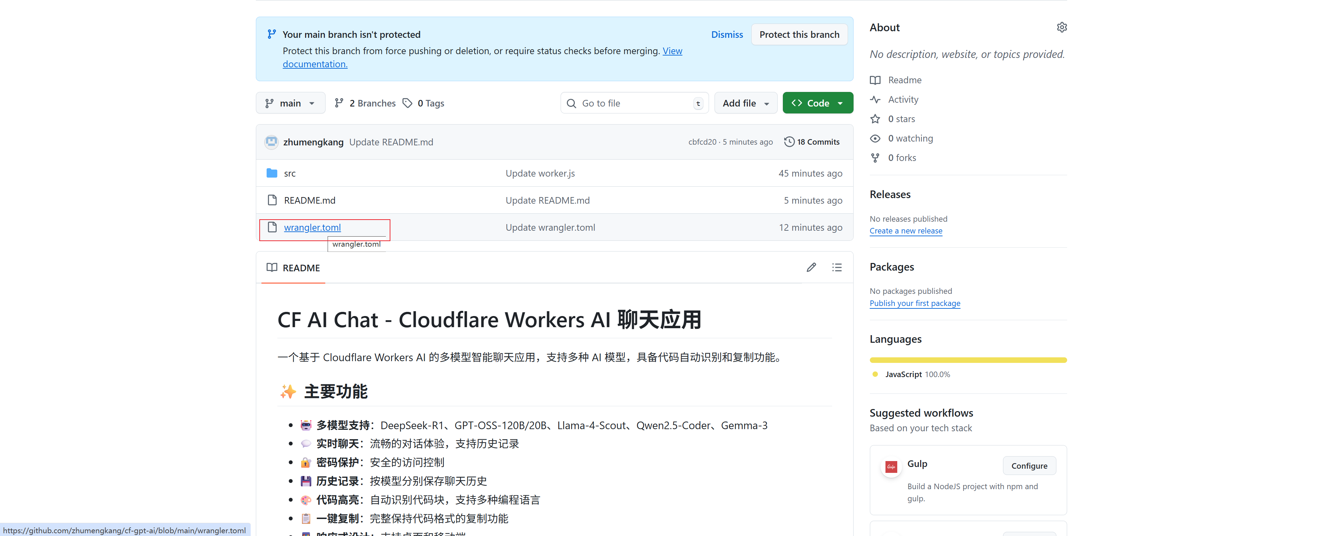Image resolution: width=1323 pixels, height=536 pixels.
Task: Open the latest commit message Update README.md
Action: point(391,142)
